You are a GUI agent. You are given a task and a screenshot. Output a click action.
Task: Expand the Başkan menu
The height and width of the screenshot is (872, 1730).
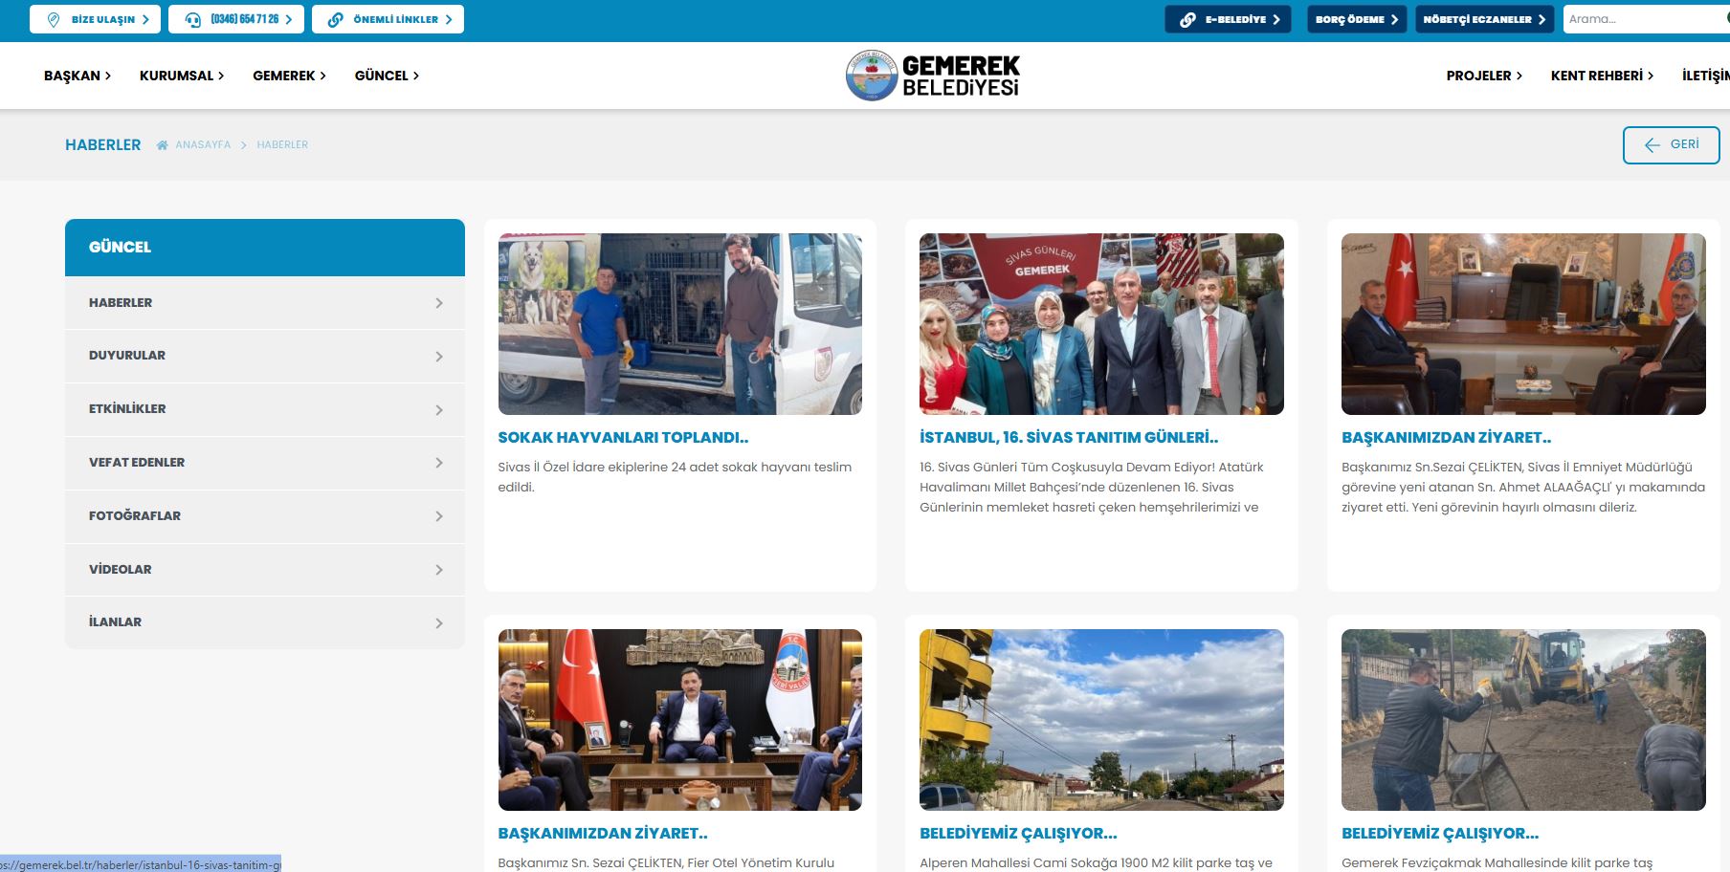(x=78, y=76)
